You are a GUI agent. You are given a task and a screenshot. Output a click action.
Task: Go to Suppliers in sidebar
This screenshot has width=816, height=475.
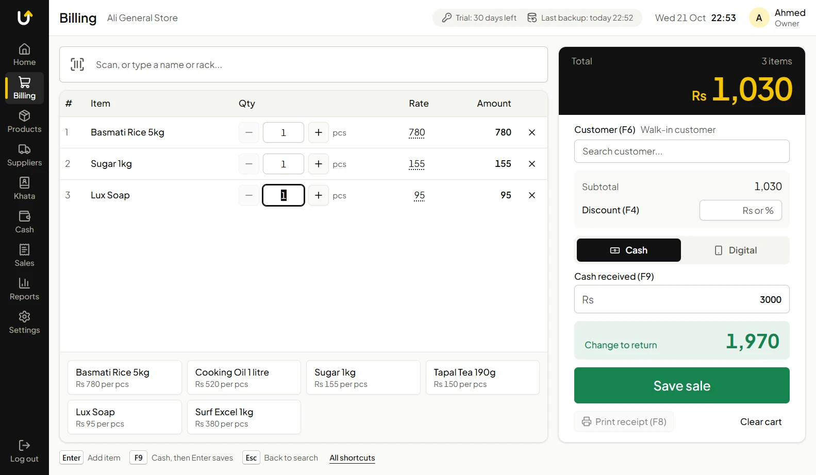(x=24, y=156)
